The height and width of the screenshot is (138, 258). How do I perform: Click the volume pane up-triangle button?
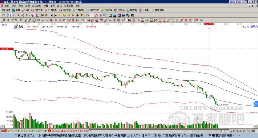[3, 126]
